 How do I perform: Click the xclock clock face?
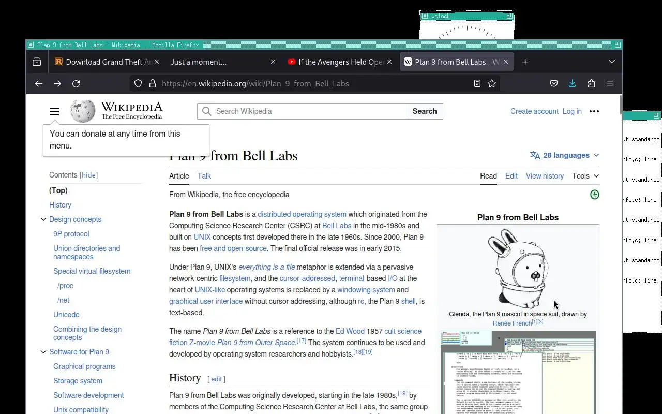pyautogui.click(x=467, y=30)
